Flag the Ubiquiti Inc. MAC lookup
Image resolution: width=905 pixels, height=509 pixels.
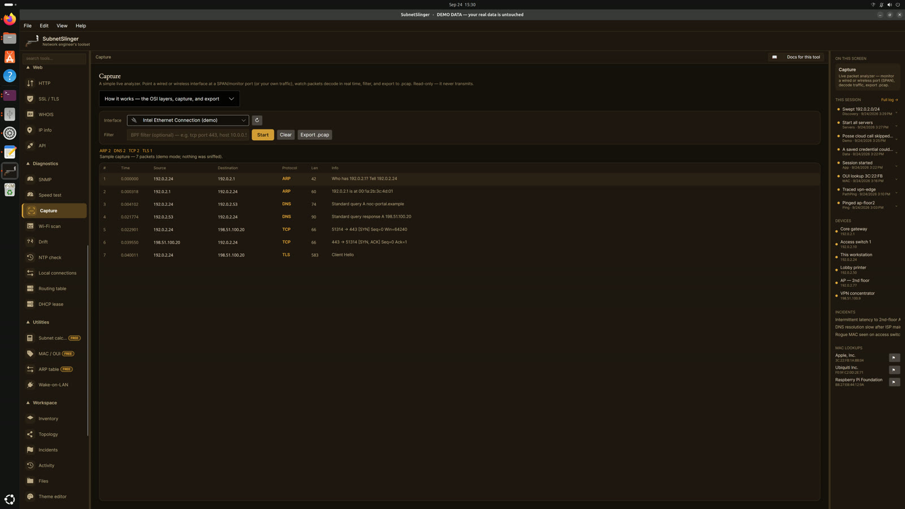point(894,370)
